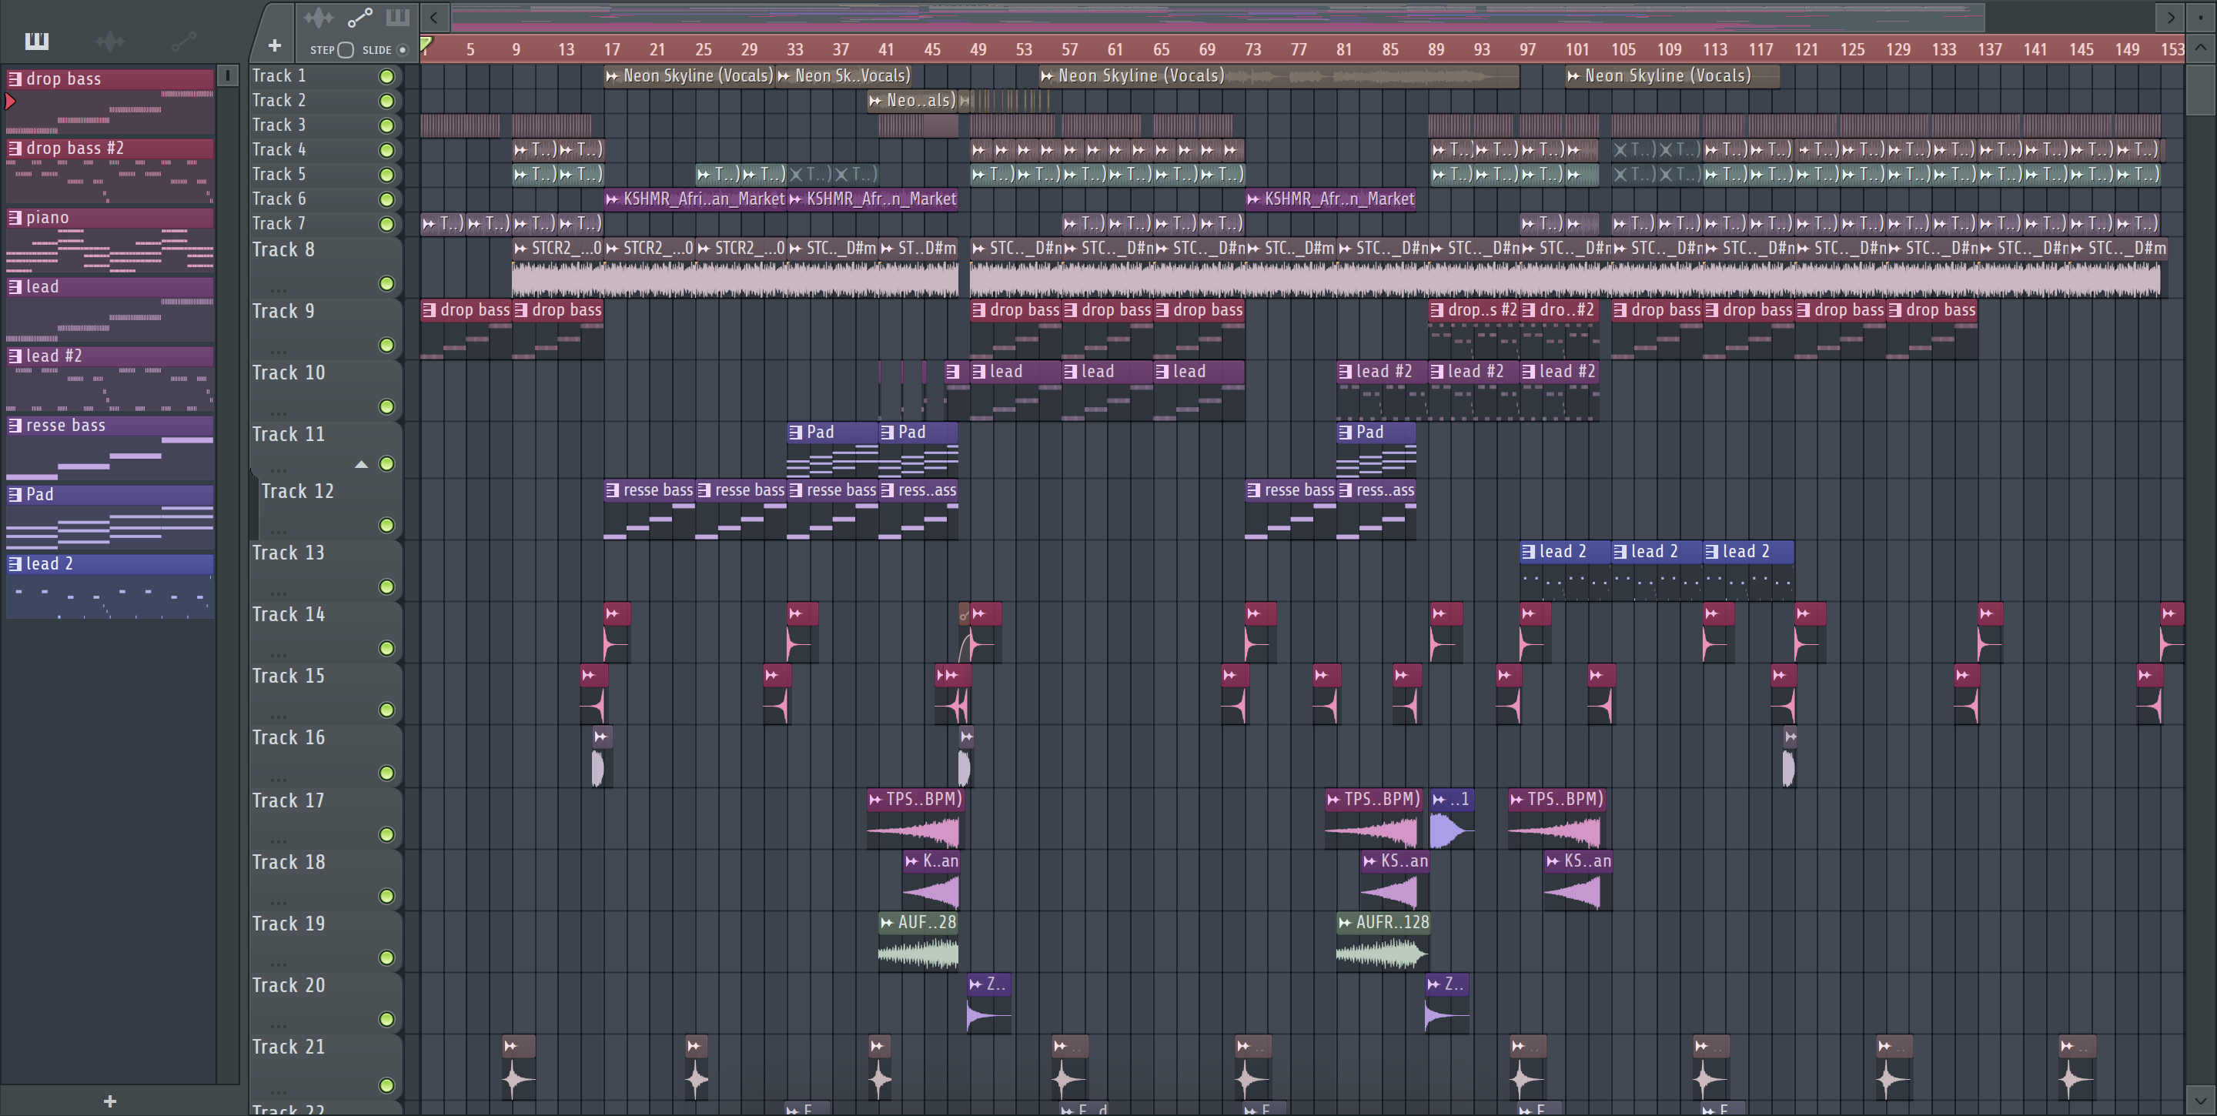
Task: Collapse the Track 11 group with the triangle
Action: pos(362,465)
